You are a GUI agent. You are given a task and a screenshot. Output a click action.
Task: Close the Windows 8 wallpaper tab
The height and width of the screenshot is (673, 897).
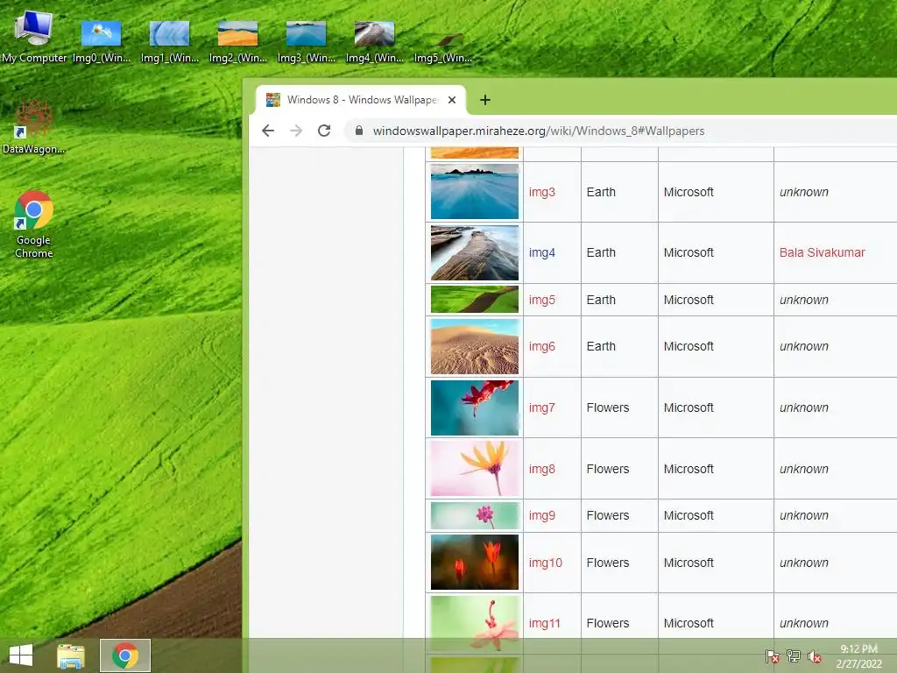(452, 100)
